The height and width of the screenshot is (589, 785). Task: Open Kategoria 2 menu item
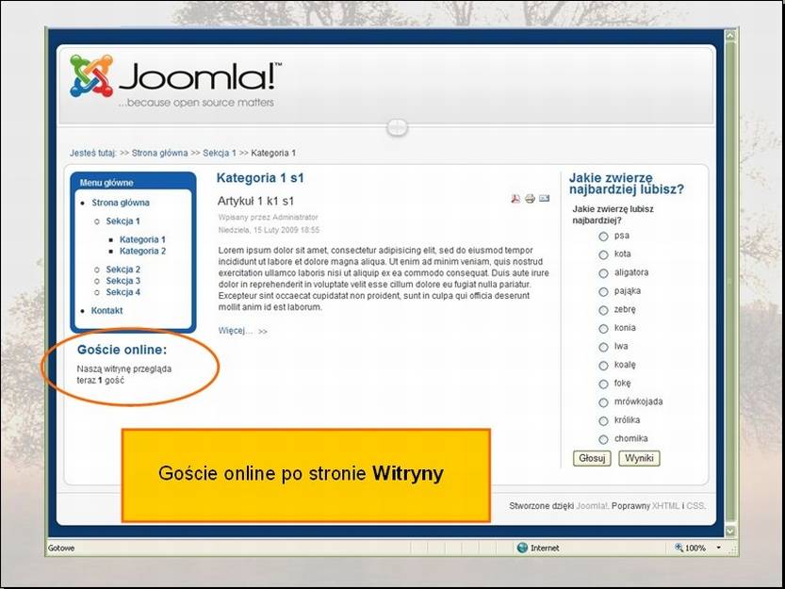coord(142,251)
